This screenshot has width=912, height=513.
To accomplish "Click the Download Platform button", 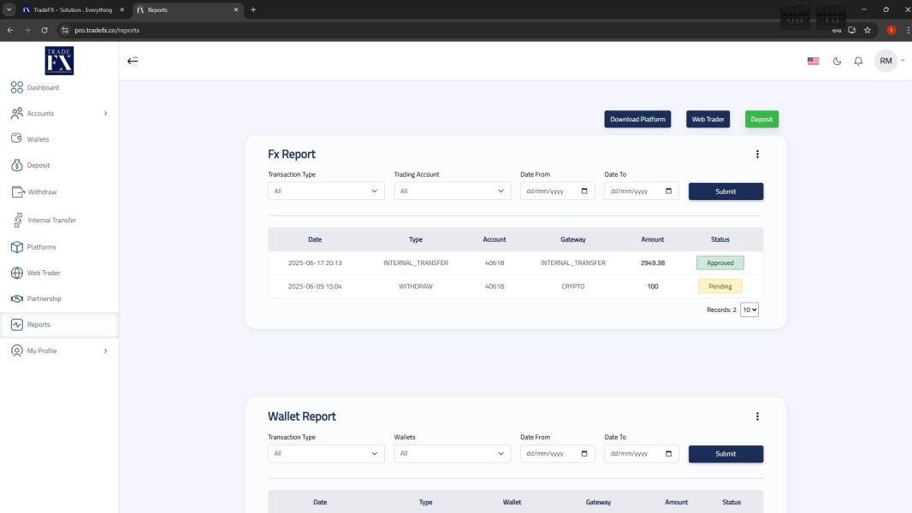I will [637, 119].
